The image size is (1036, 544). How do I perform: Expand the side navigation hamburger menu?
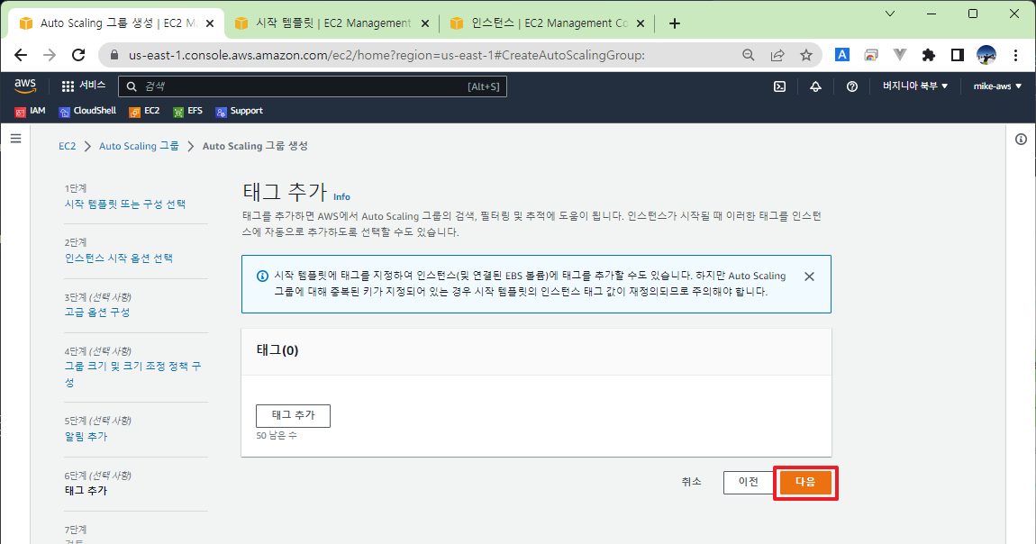(x=16, y=138)
